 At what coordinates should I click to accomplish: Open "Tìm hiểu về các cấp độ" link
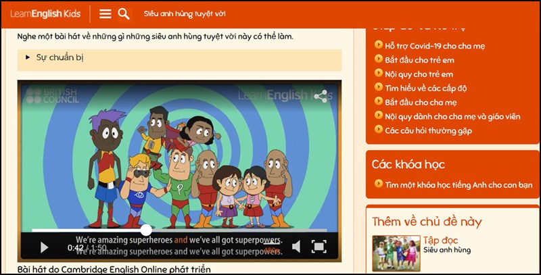[426, 89]
